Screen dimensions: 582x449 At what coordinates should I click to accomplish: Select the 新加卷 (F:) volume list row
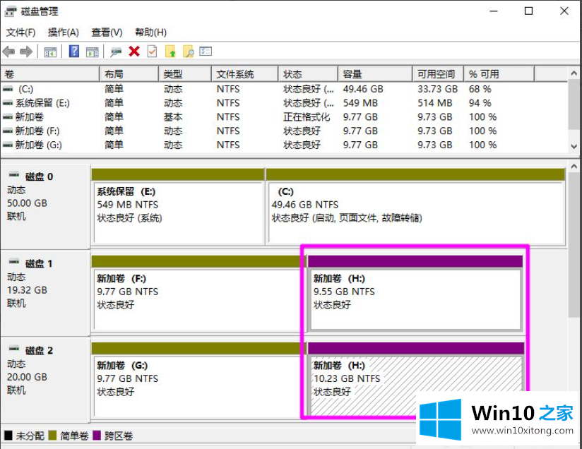tap(284, 131)
